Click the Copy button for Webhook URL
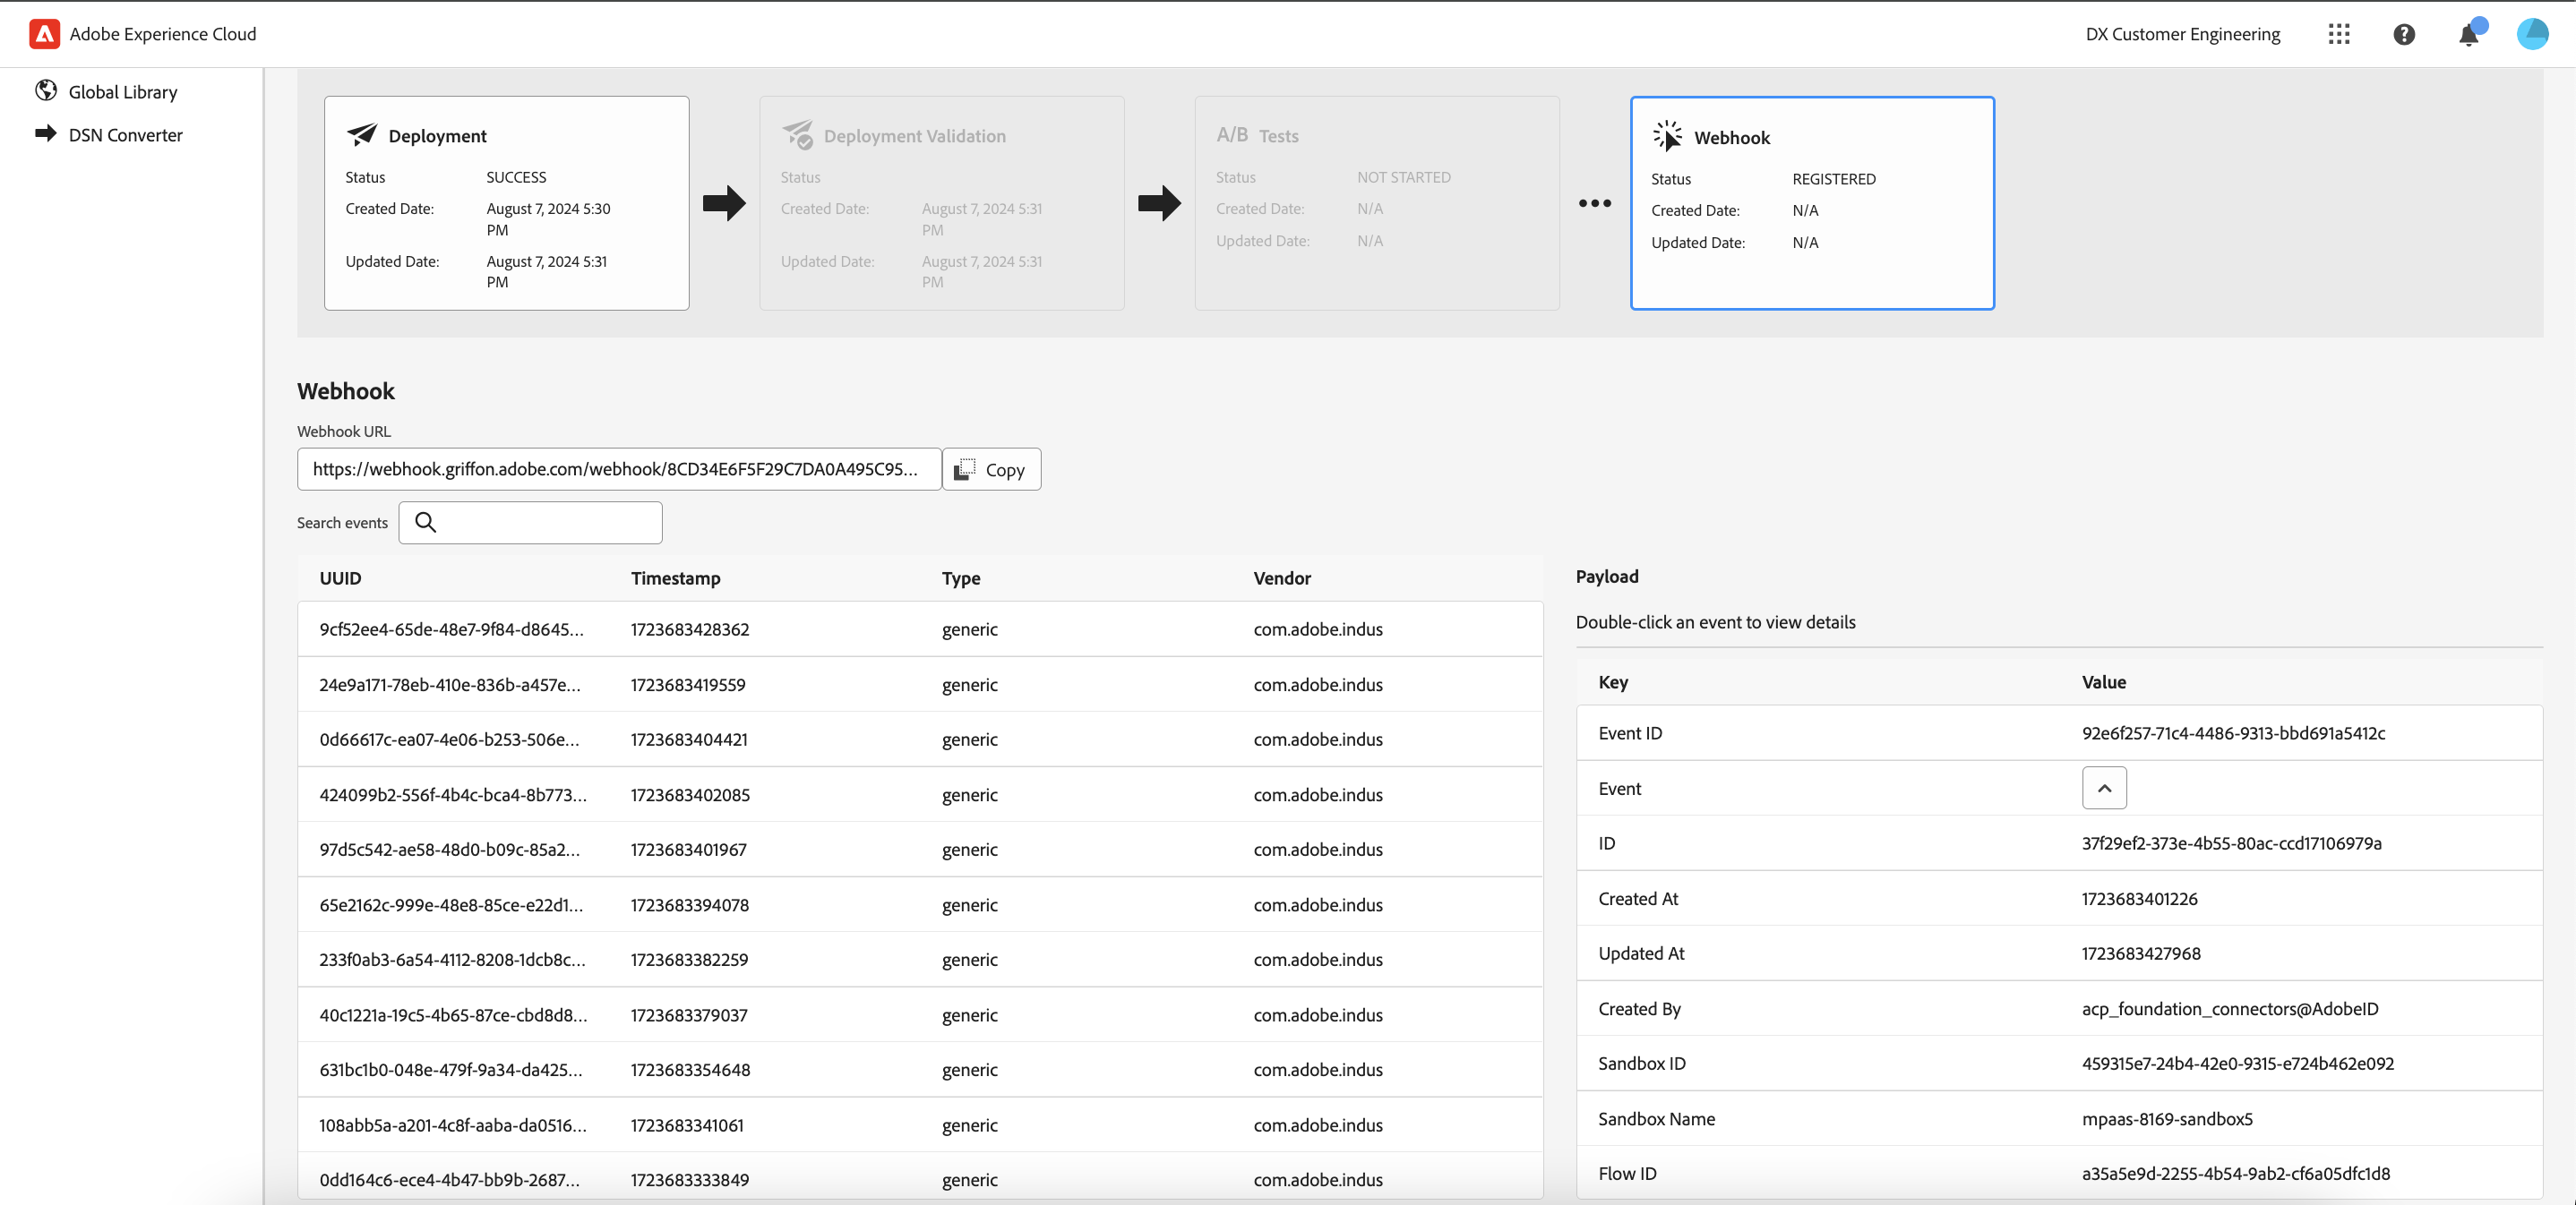 pos(991,468)
